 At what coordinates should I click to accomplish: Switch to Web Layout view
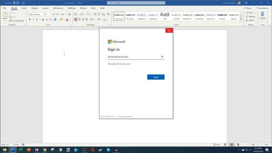click(x=238, y=144)
